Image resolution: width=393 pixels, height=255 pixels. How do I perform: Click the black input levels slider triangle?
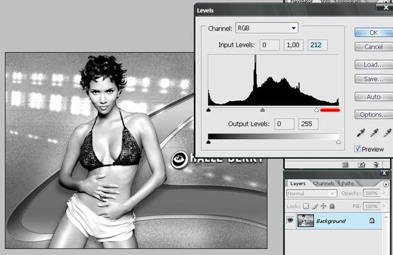(x=209, y=110)
